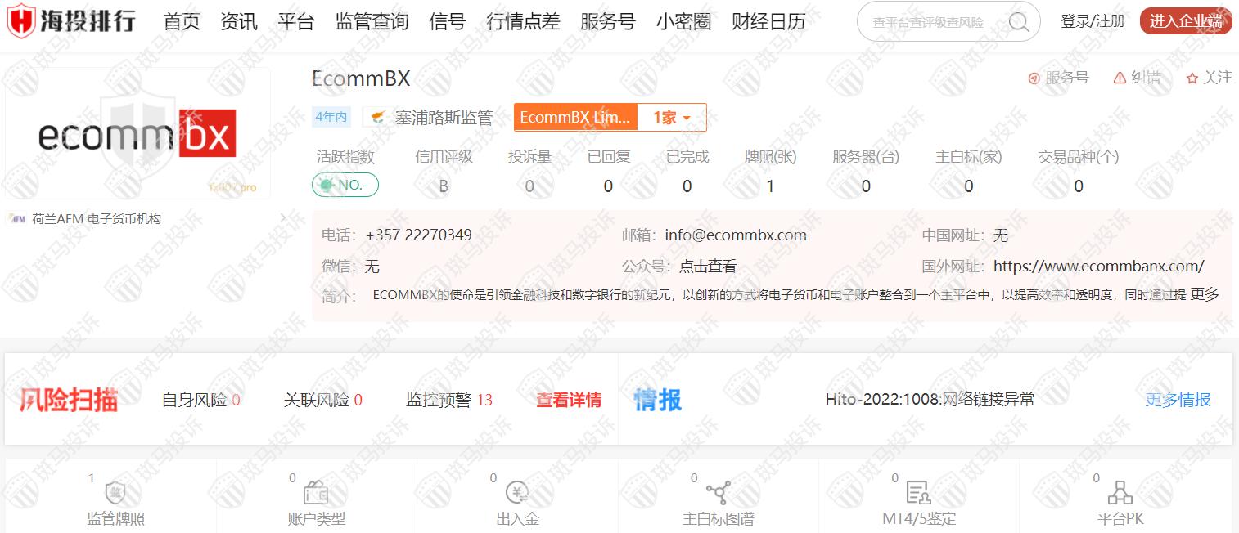This screenshot has width=1239, height=533.
Task: Click the 海投排行 site logo
Action: click(71, 21)
